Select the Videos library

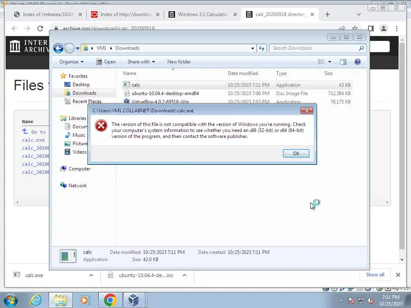pos(79,152)
